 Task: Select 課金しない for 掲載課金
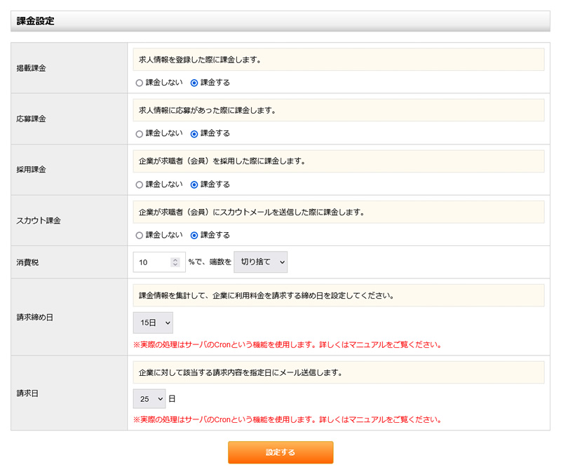click(x=139, y=82)
